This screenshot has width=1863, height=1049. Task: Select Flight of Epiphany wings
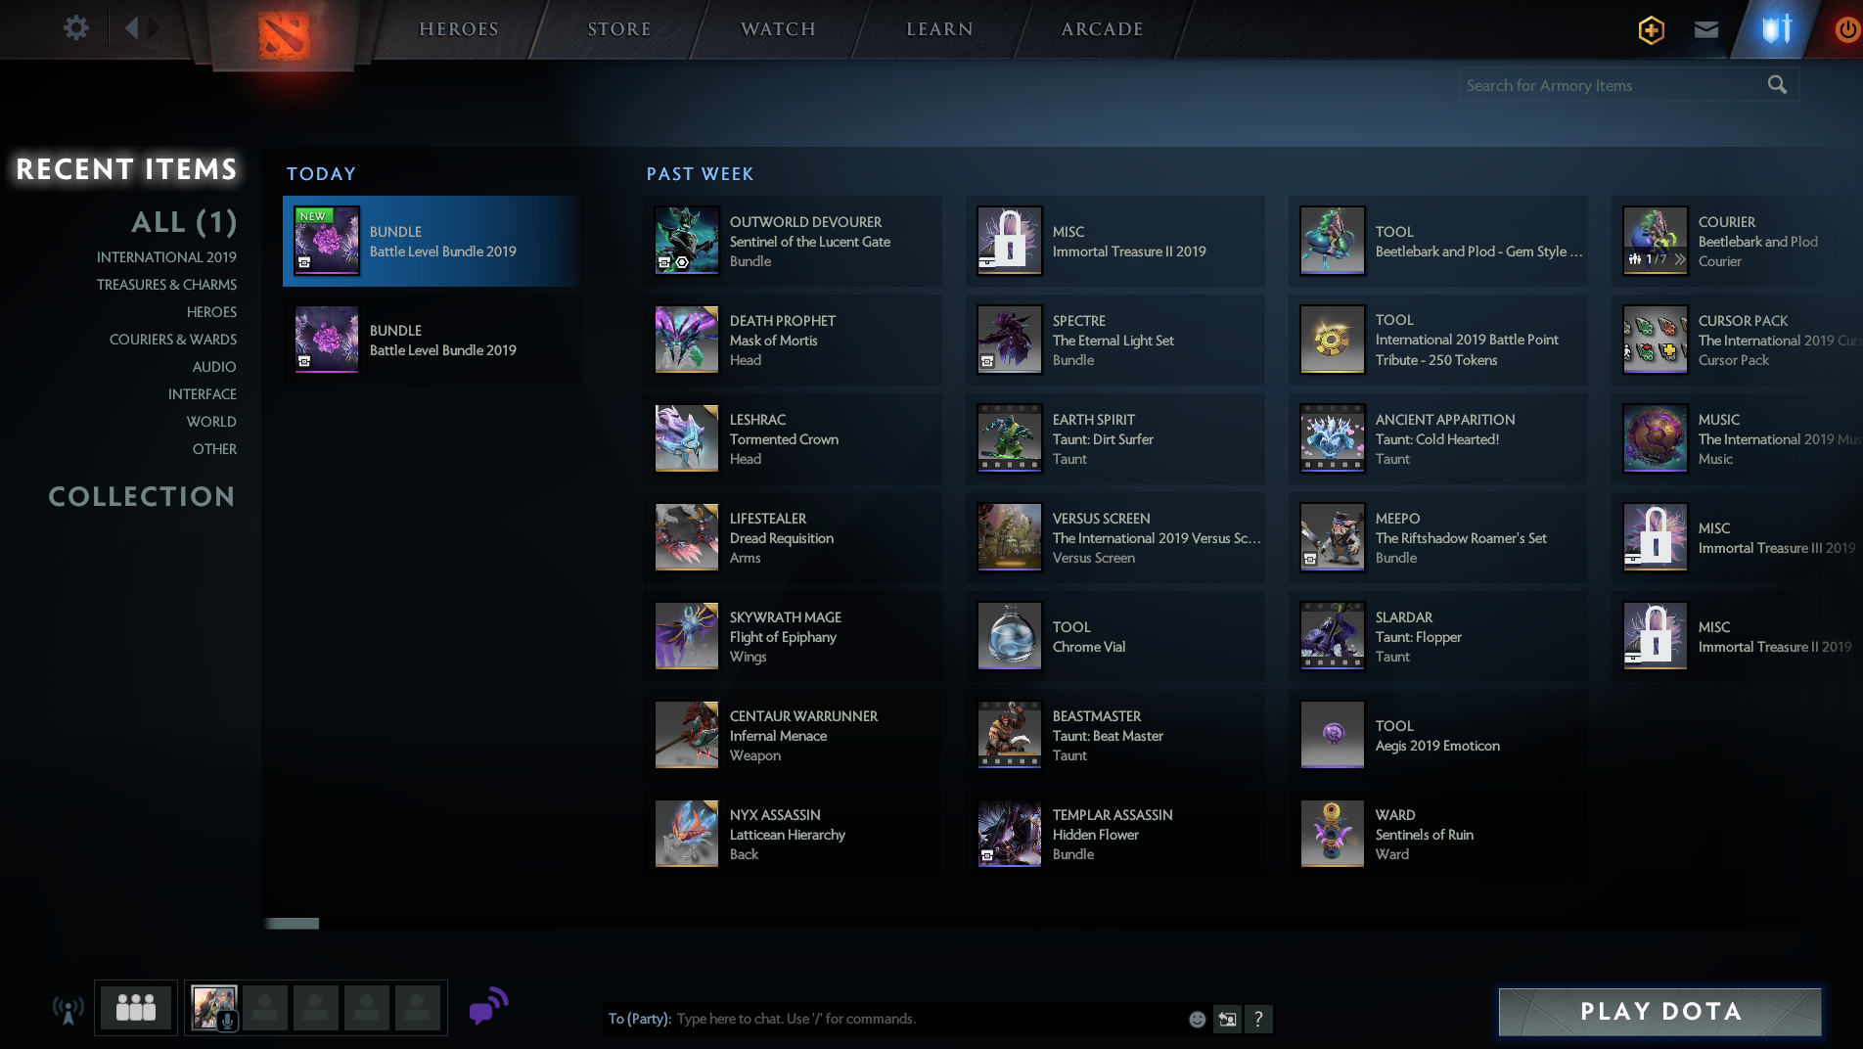point(793,636)
